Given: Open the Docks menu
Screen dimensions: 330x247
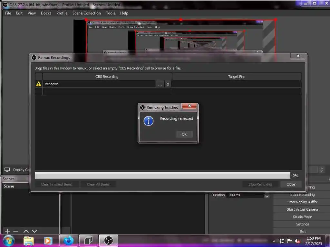Looking at the screenshot, I should pyautogui.click(x=46, y=13).
